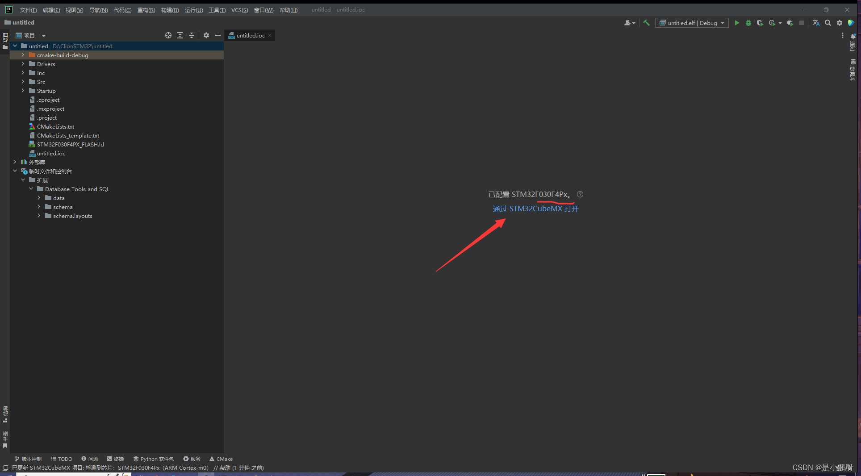
Task: Open the untitled.elf | Debug configuration dropdown
Action: 692,23
